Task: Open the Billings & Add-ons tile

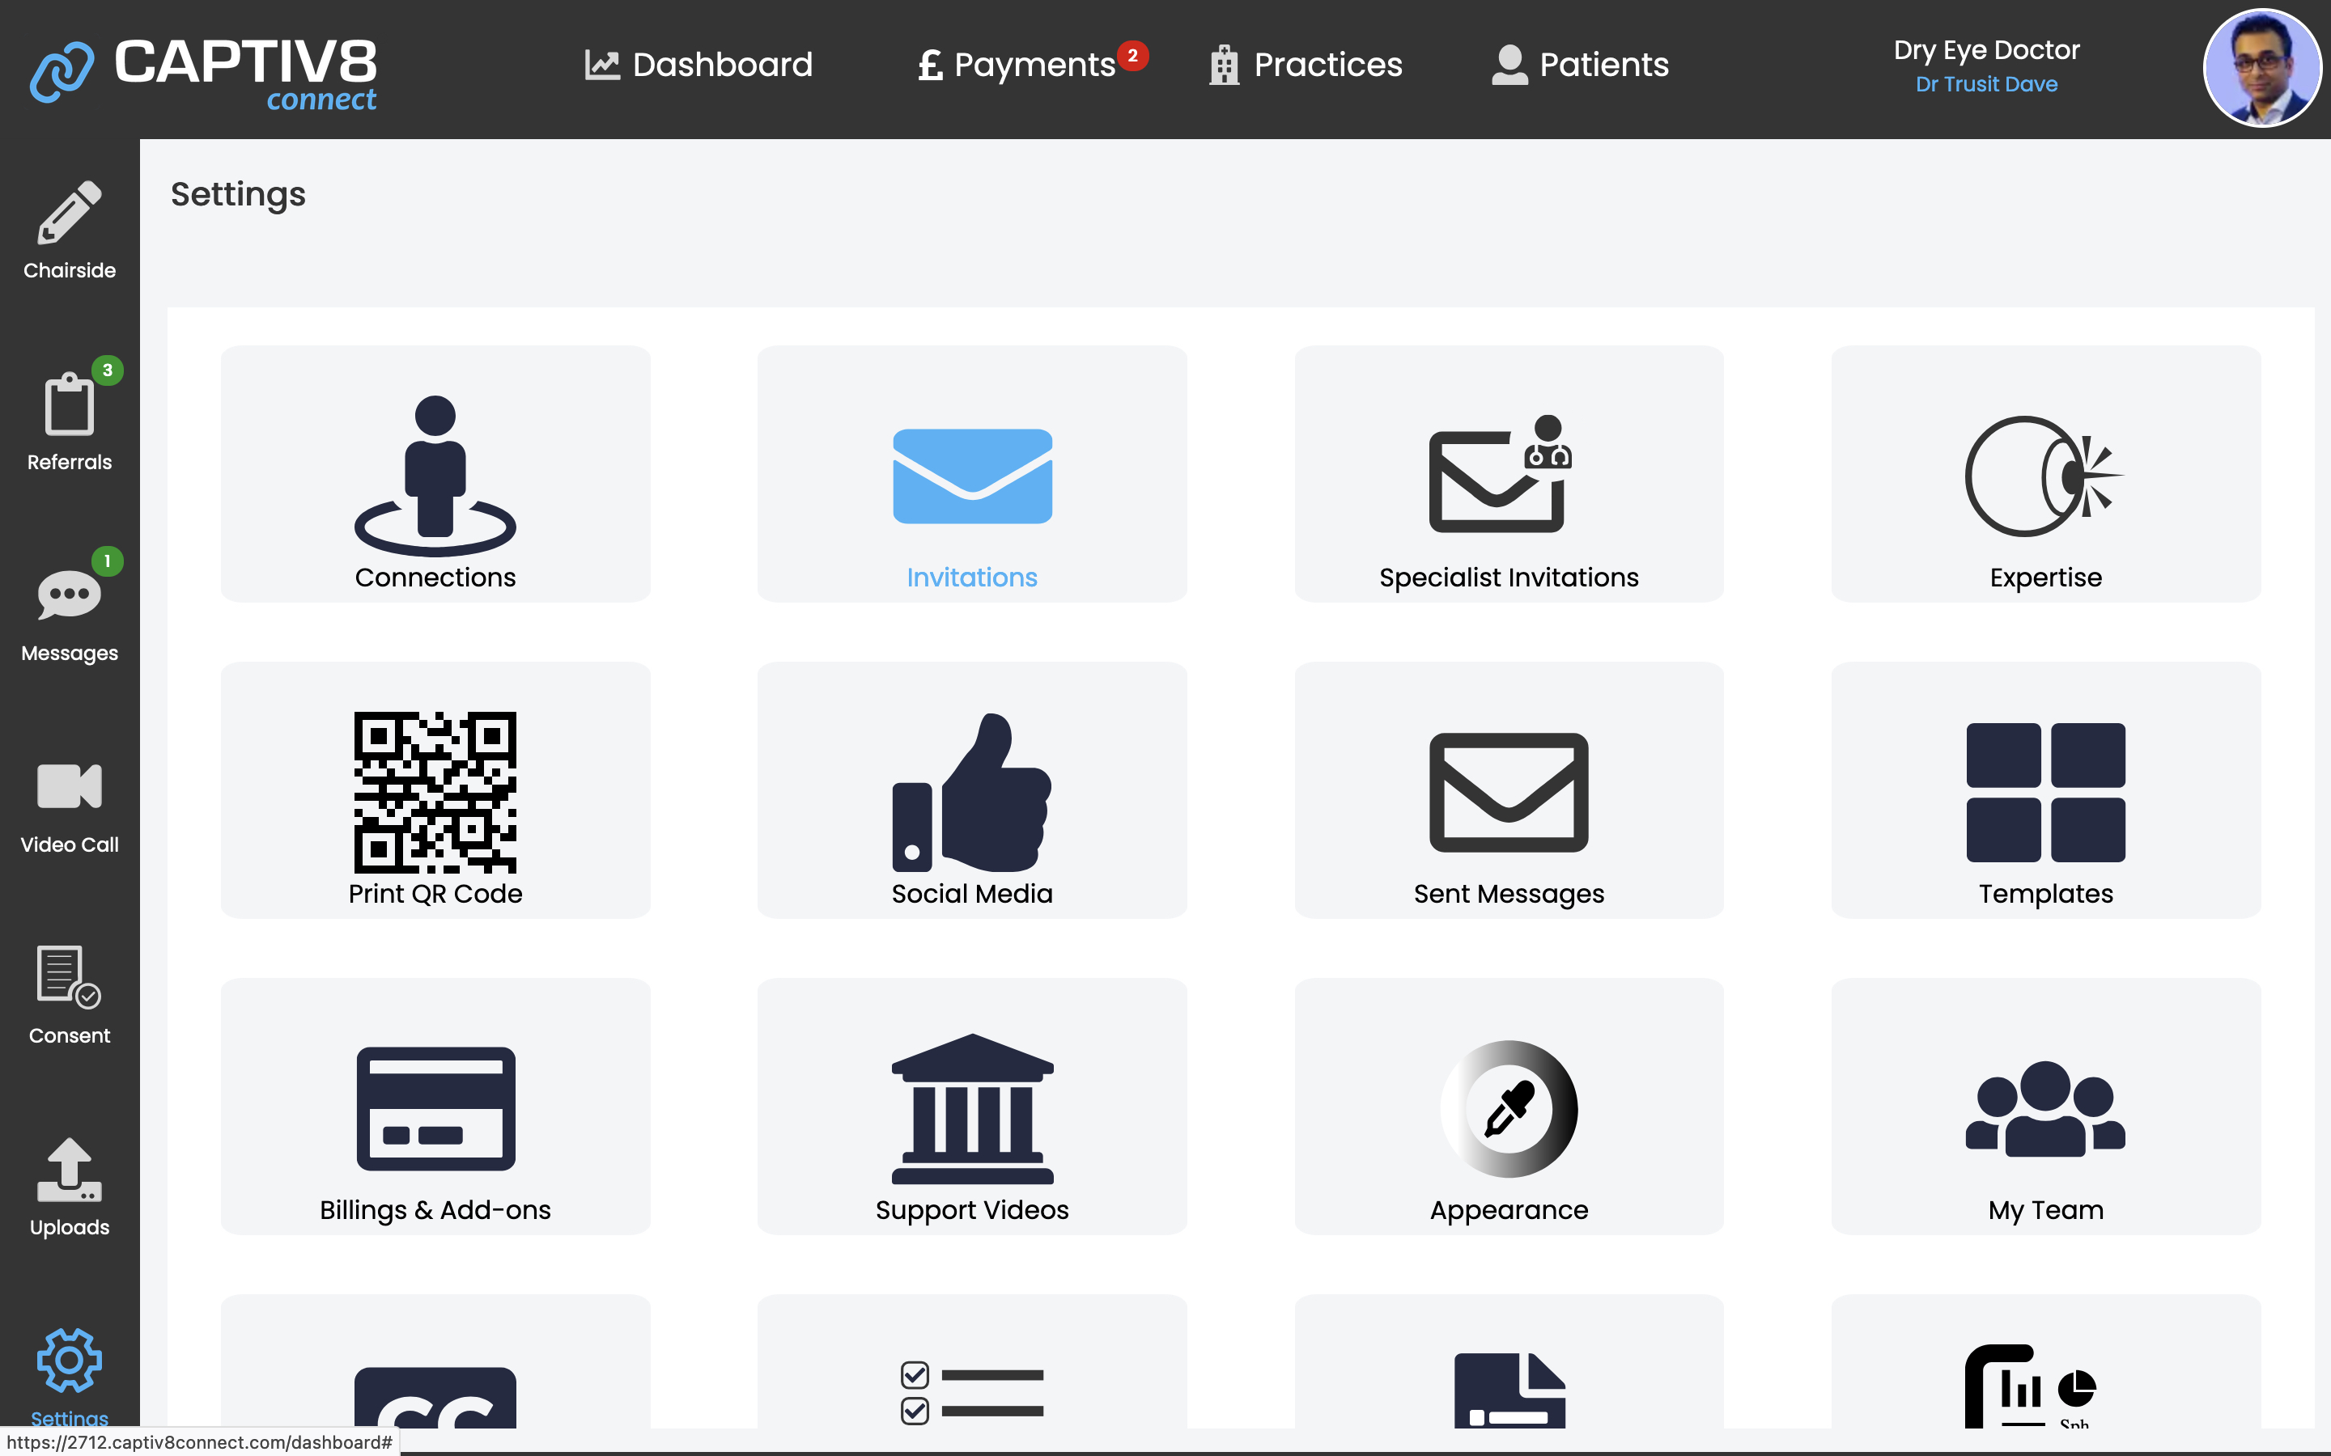Action: point(435,1107)
